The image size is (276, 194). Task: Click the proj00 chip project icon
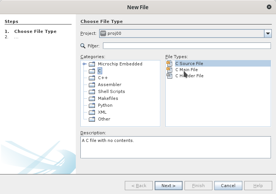pyautogui.click(x=103, y=33)
